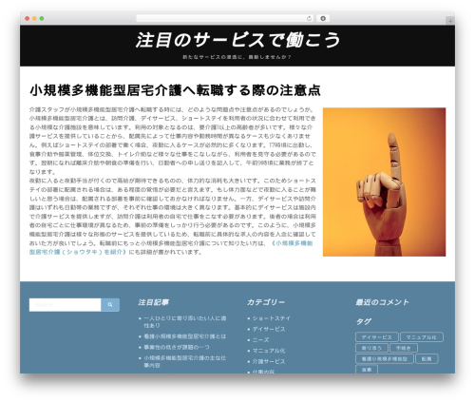Open a new tab with plus icon
The image size is (475, 402).
pos(450,21)
